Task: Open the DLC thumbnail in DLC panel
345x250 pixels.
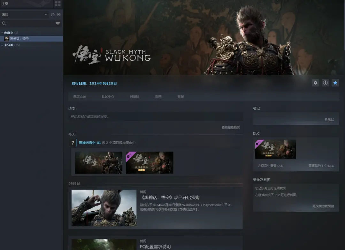Action: 275,149
